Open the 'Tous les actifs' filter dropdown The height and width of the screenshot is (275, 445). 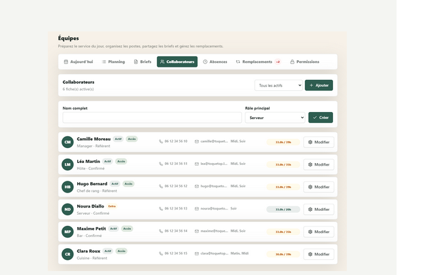278,85
